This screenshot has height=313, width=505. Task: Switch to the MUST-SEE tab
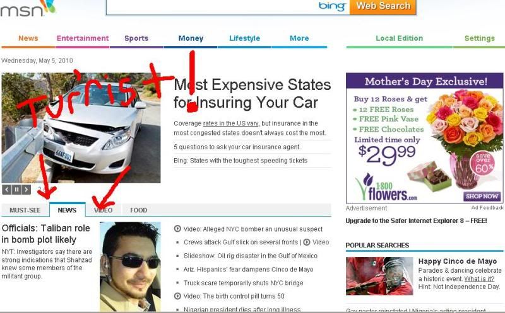coord(25,210)
